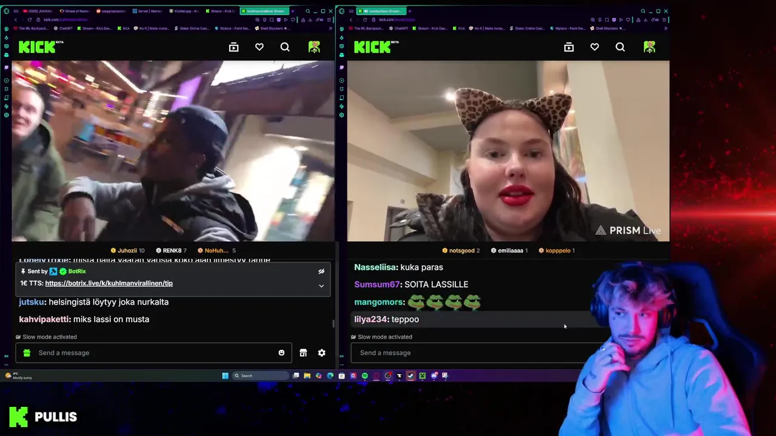
Task: Open the chat shop icon beside the left message box
Action: coord(303,353)
